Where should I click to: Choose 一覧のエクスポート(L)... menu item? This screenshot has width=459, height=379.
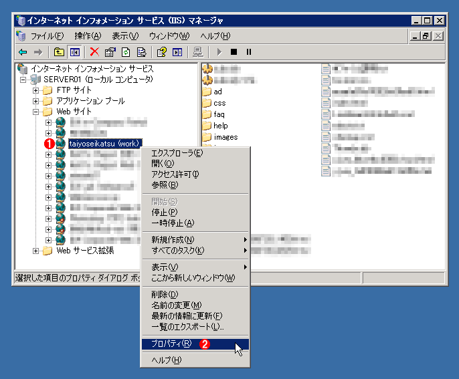(x=195, y=327)
